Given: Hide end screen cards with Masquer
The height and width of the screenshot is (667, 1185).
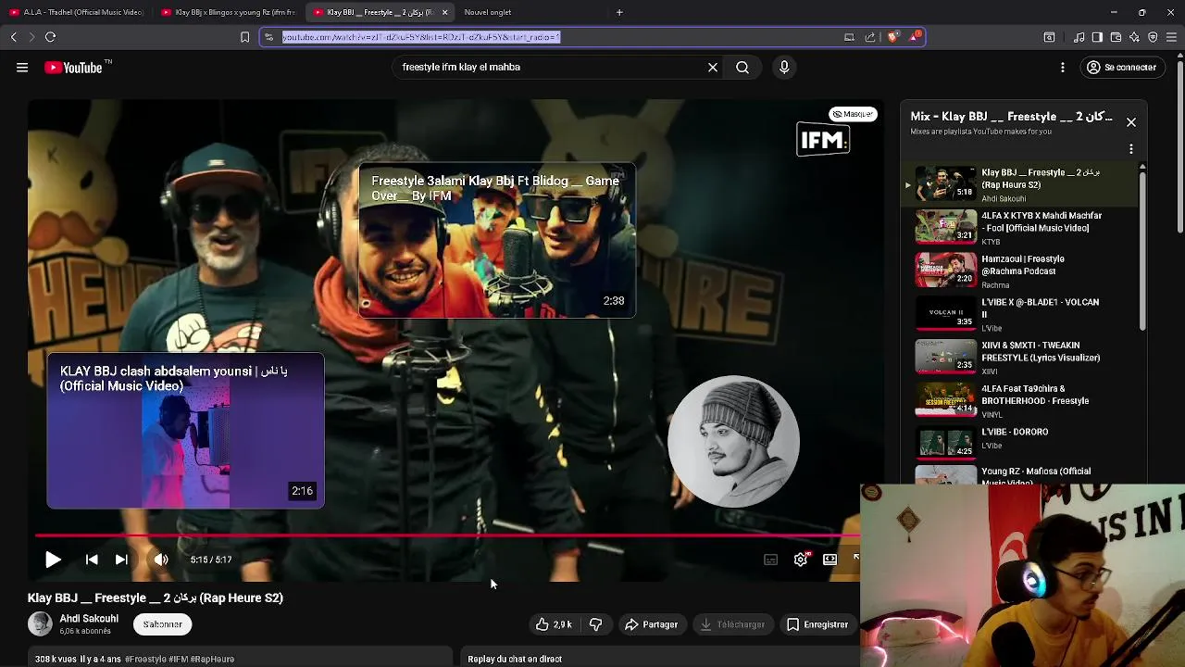Looking at the screenshot, I should point(853,114).
